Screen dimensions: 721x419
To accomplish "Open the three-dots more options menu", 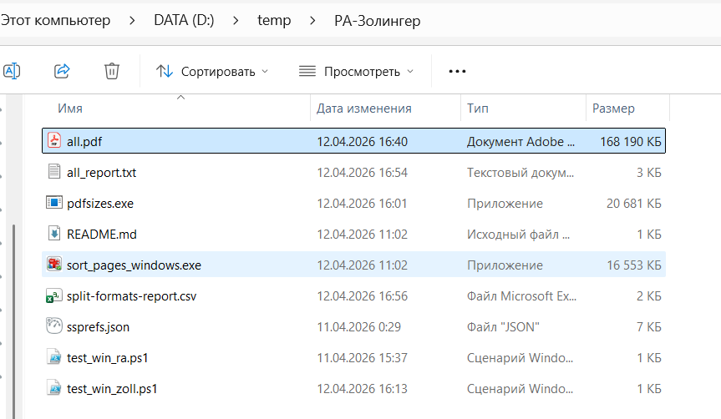I will [x=457, y=71].
